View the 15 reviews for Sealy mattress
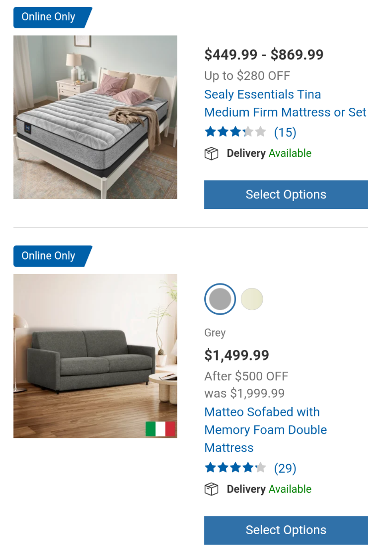This screenshot has width=381, height=558. pos(285,133)
